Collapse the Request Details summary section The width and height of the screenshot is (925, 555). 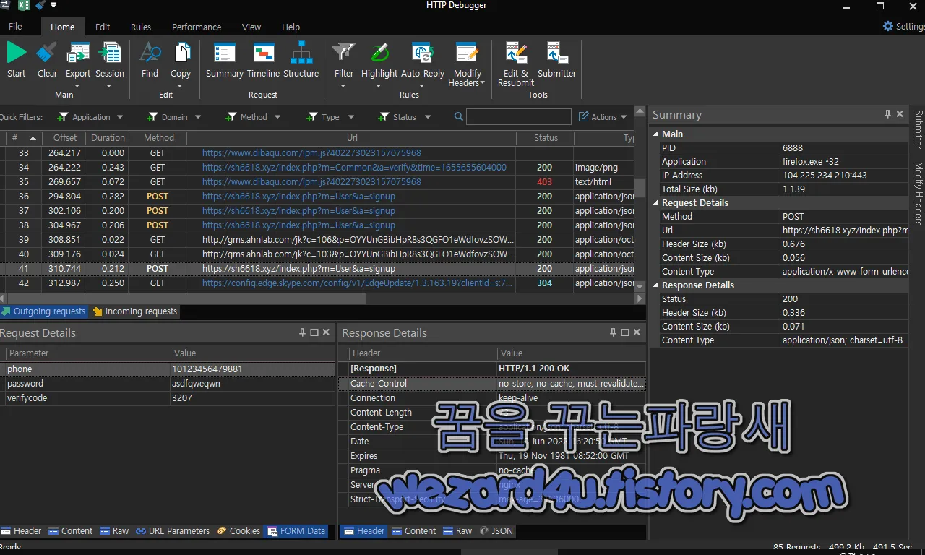656,203
